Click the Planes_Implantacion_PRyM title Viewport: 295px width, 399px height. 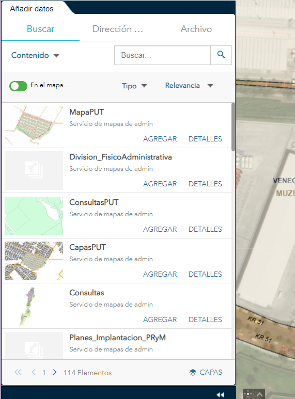(x=117, y=338)
